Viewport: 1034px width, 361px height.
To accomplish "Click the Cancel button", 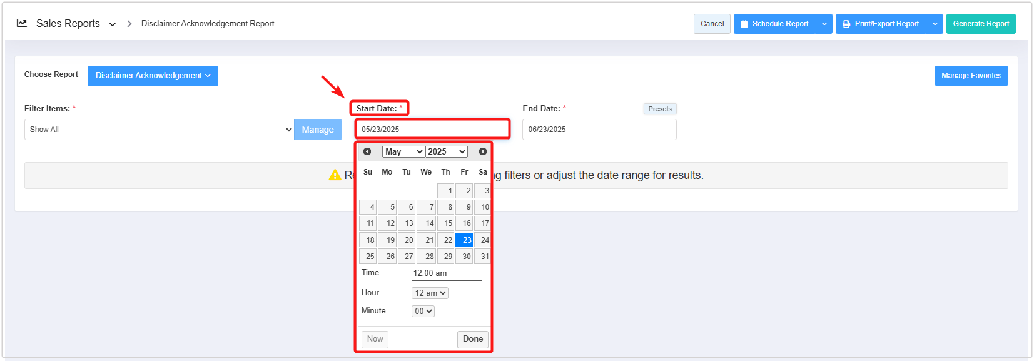I will pyautogui.click(x=712, y=24).
